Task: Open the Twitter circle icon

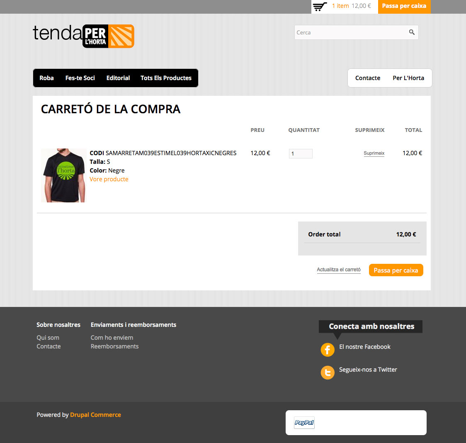Action: [x=328, y=372]
